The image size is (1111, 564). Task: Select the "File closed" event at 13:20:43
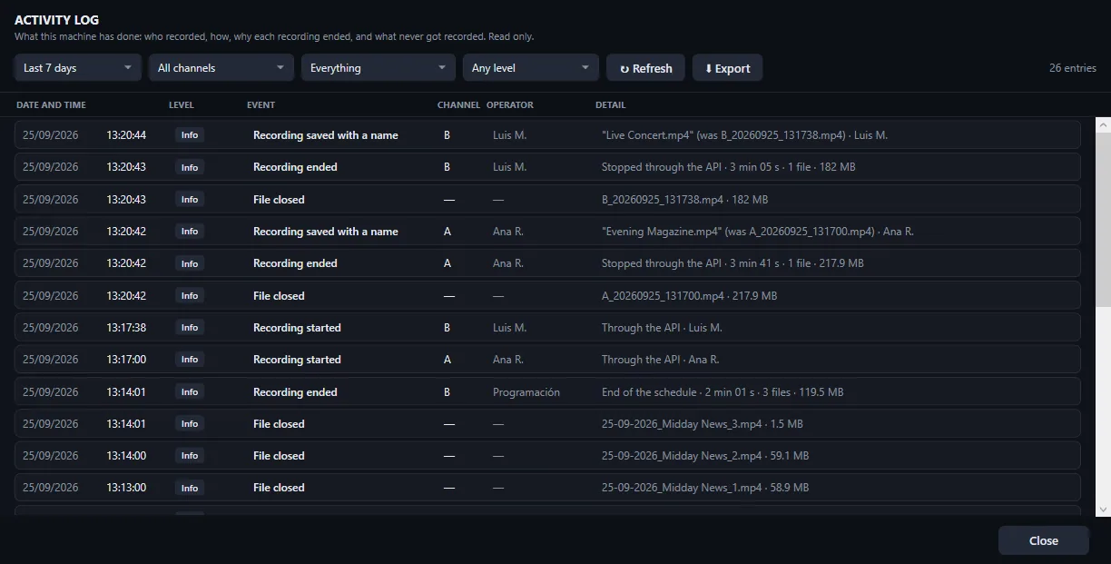click(279, 200)
